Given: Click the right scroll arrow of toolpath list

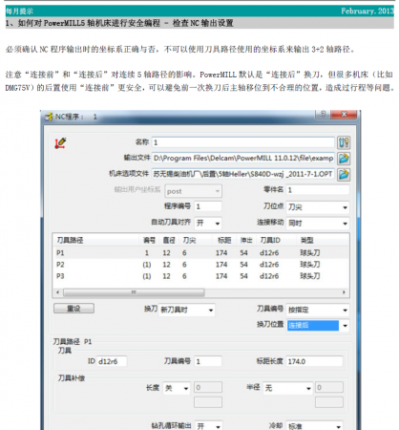Looking at the screenshot, I should point(344,292).
